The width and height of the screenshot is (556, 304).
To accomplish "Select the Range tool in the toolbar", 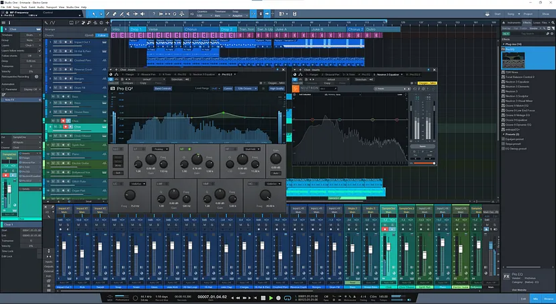I will click(x=101, y=14).
